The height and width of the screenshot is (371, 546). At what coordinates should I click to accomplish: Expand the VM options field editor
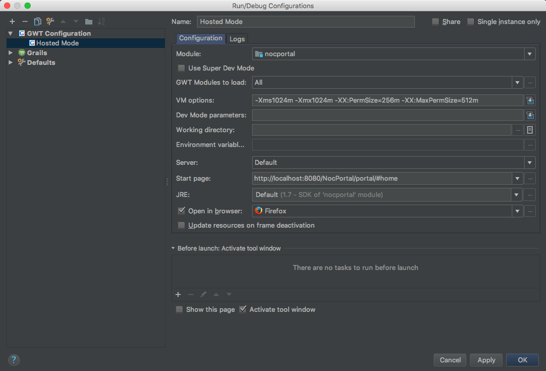tap(530, 101)
